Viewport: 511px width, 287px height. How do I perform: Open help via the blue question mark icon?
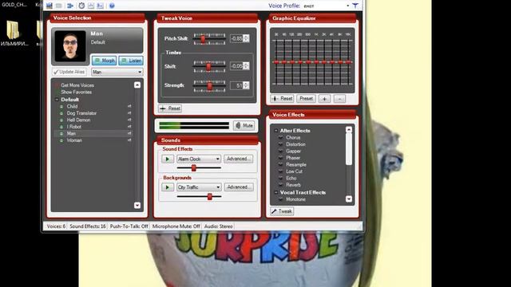tap(112, 6)
